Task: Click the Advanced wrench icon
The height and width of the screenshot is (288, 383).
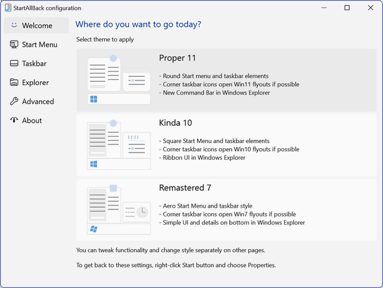Action: point(14,101)
